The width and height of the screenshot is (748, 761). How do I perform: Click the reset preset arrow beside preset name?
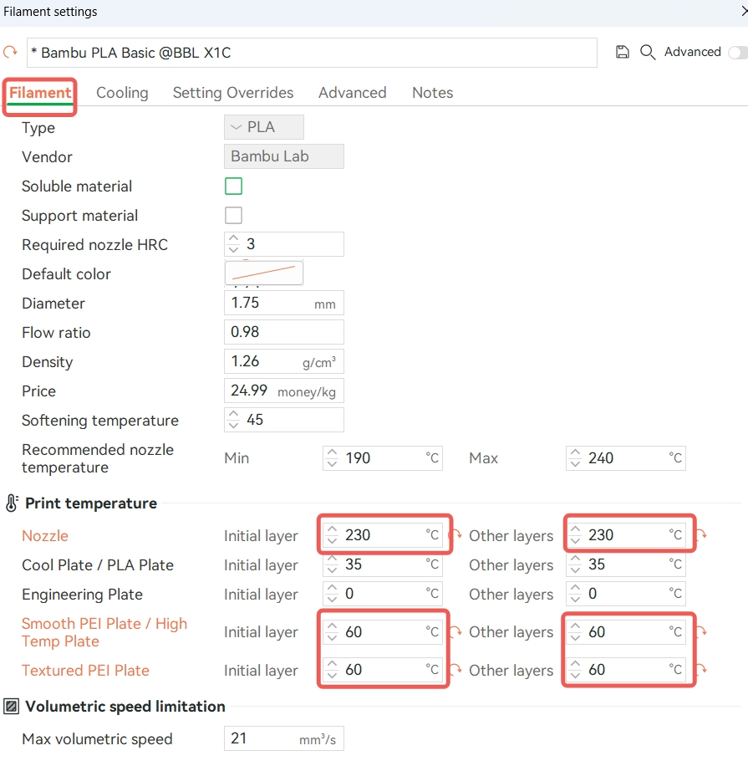point(10,52)
